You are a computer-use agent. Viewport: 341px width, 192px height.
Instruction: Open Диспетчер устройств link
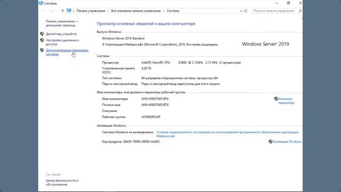click(x=61, y=34)
